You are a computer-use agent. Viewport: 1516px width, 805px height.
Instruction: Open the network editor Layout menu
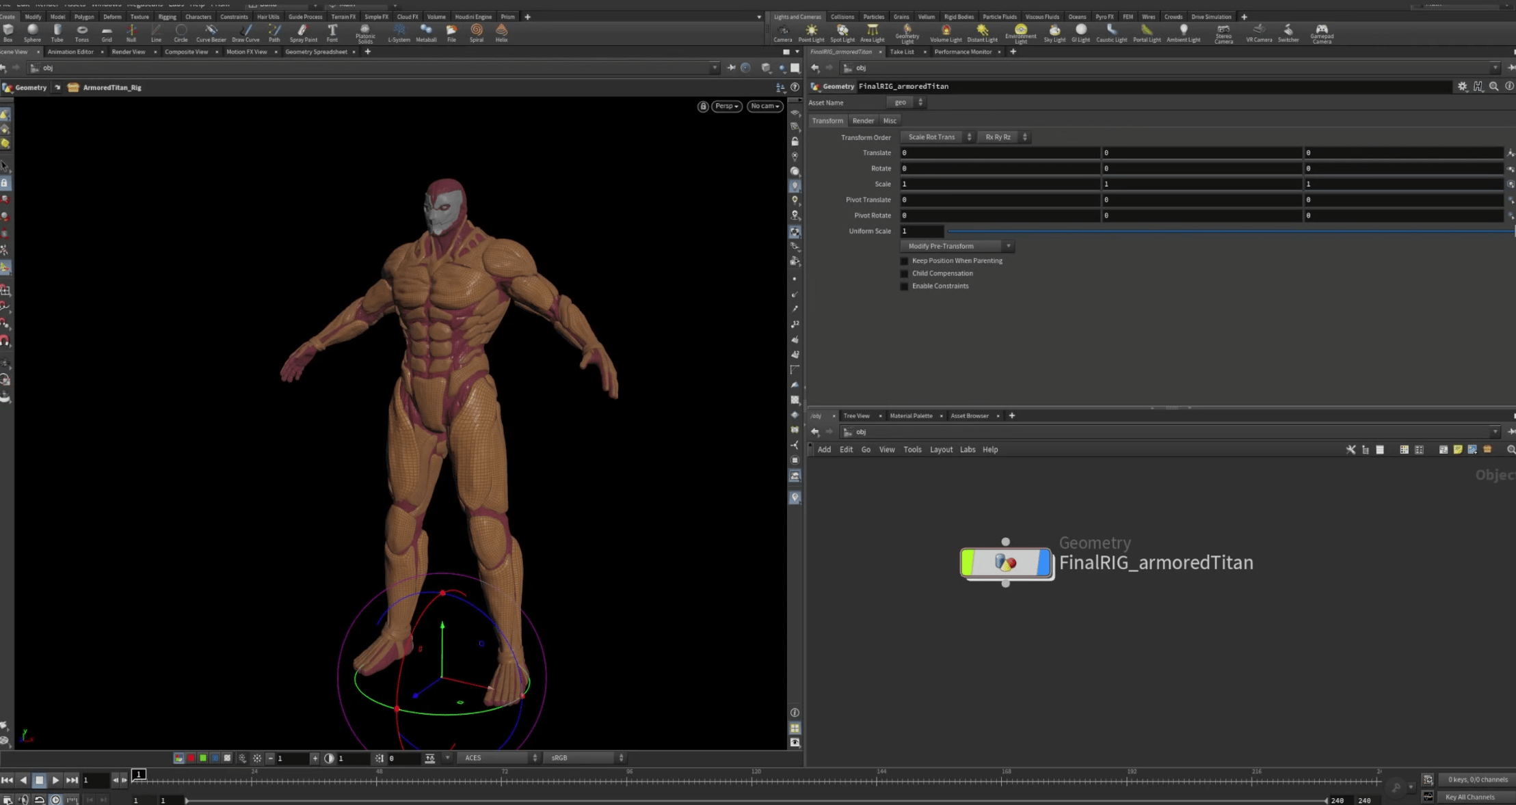click(941, 450)
